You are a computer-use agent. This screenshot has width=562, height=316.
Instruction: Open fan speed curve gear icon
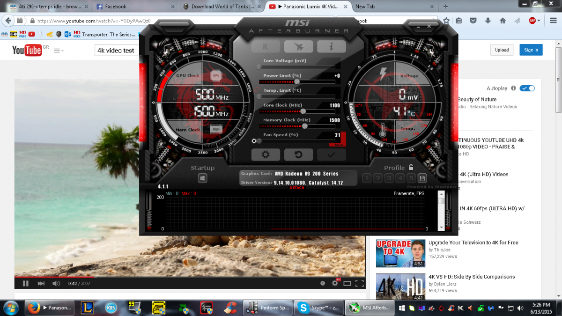pos(254,141)
